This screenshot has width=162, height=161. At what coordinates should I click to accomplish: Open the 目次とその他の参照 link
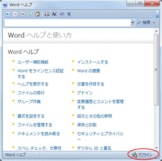click(x=94, y=116)
